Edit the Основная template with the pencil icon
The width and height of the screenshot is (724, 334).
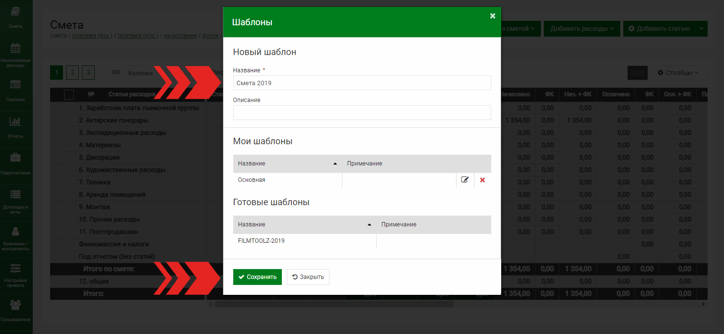(465, 180)
